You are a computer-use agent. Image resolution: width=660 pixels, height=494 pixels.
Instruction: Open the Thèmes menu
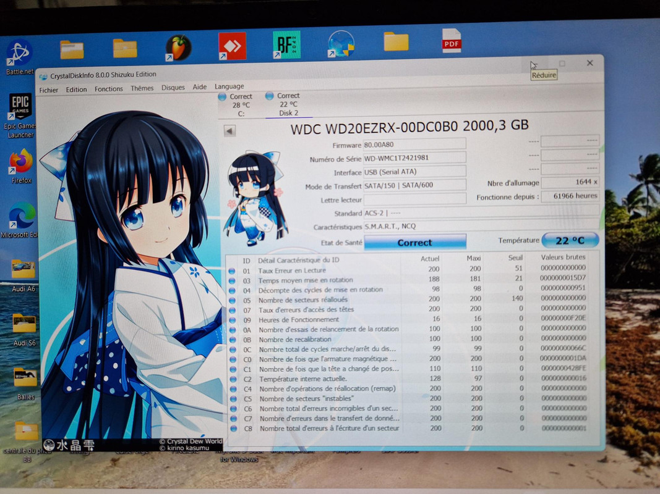(x=142, y=88)
